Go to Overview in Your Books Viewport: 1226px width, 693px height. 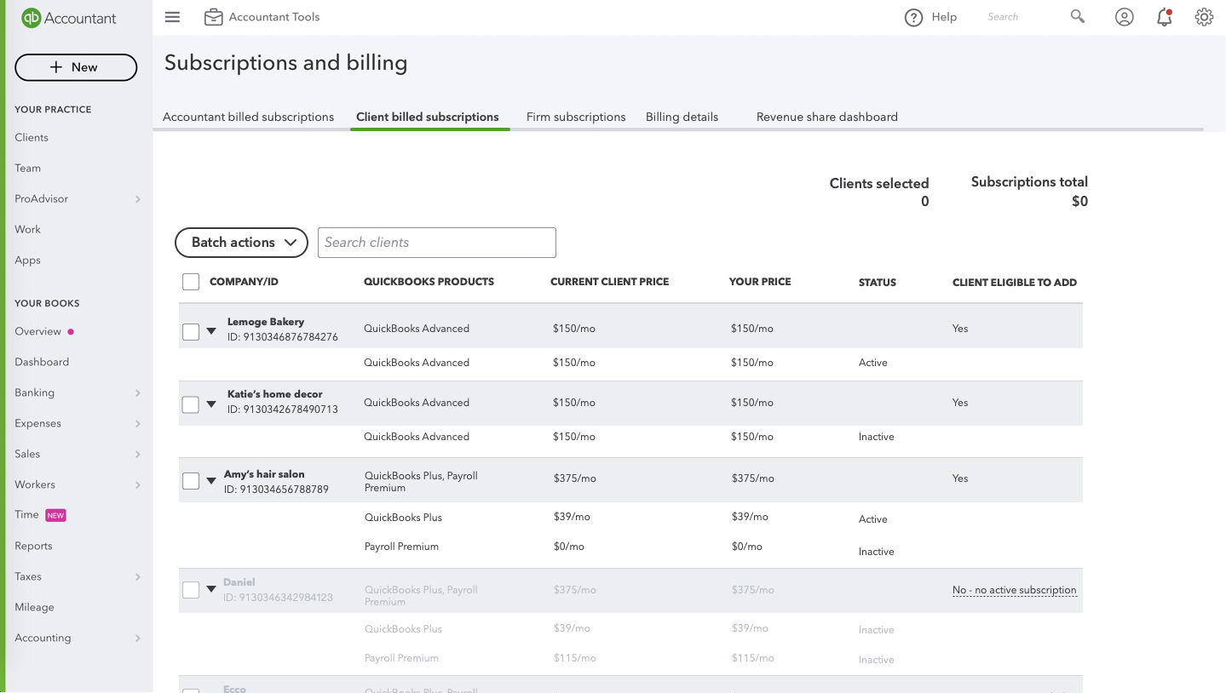pyautogui.click(x=37, y=331)
